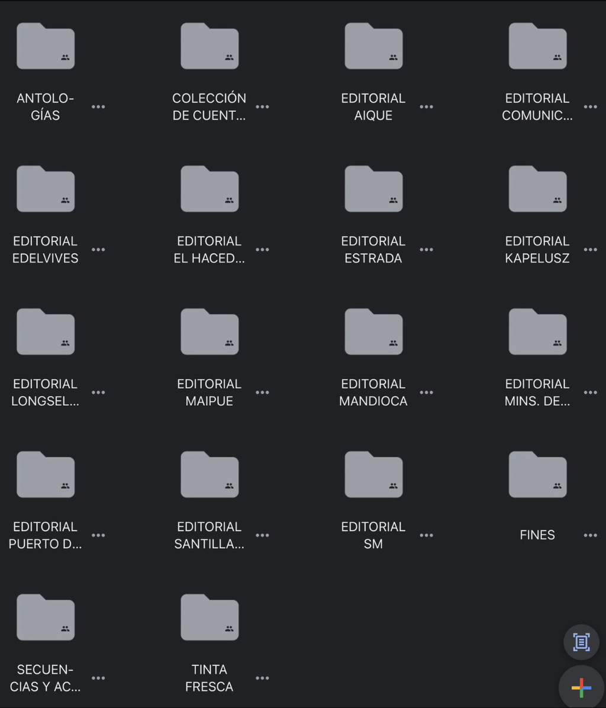Open the SECUENCIAS Y AC... folder icon
This screenshot has height=708, width=606.
[x=46, y=617]
